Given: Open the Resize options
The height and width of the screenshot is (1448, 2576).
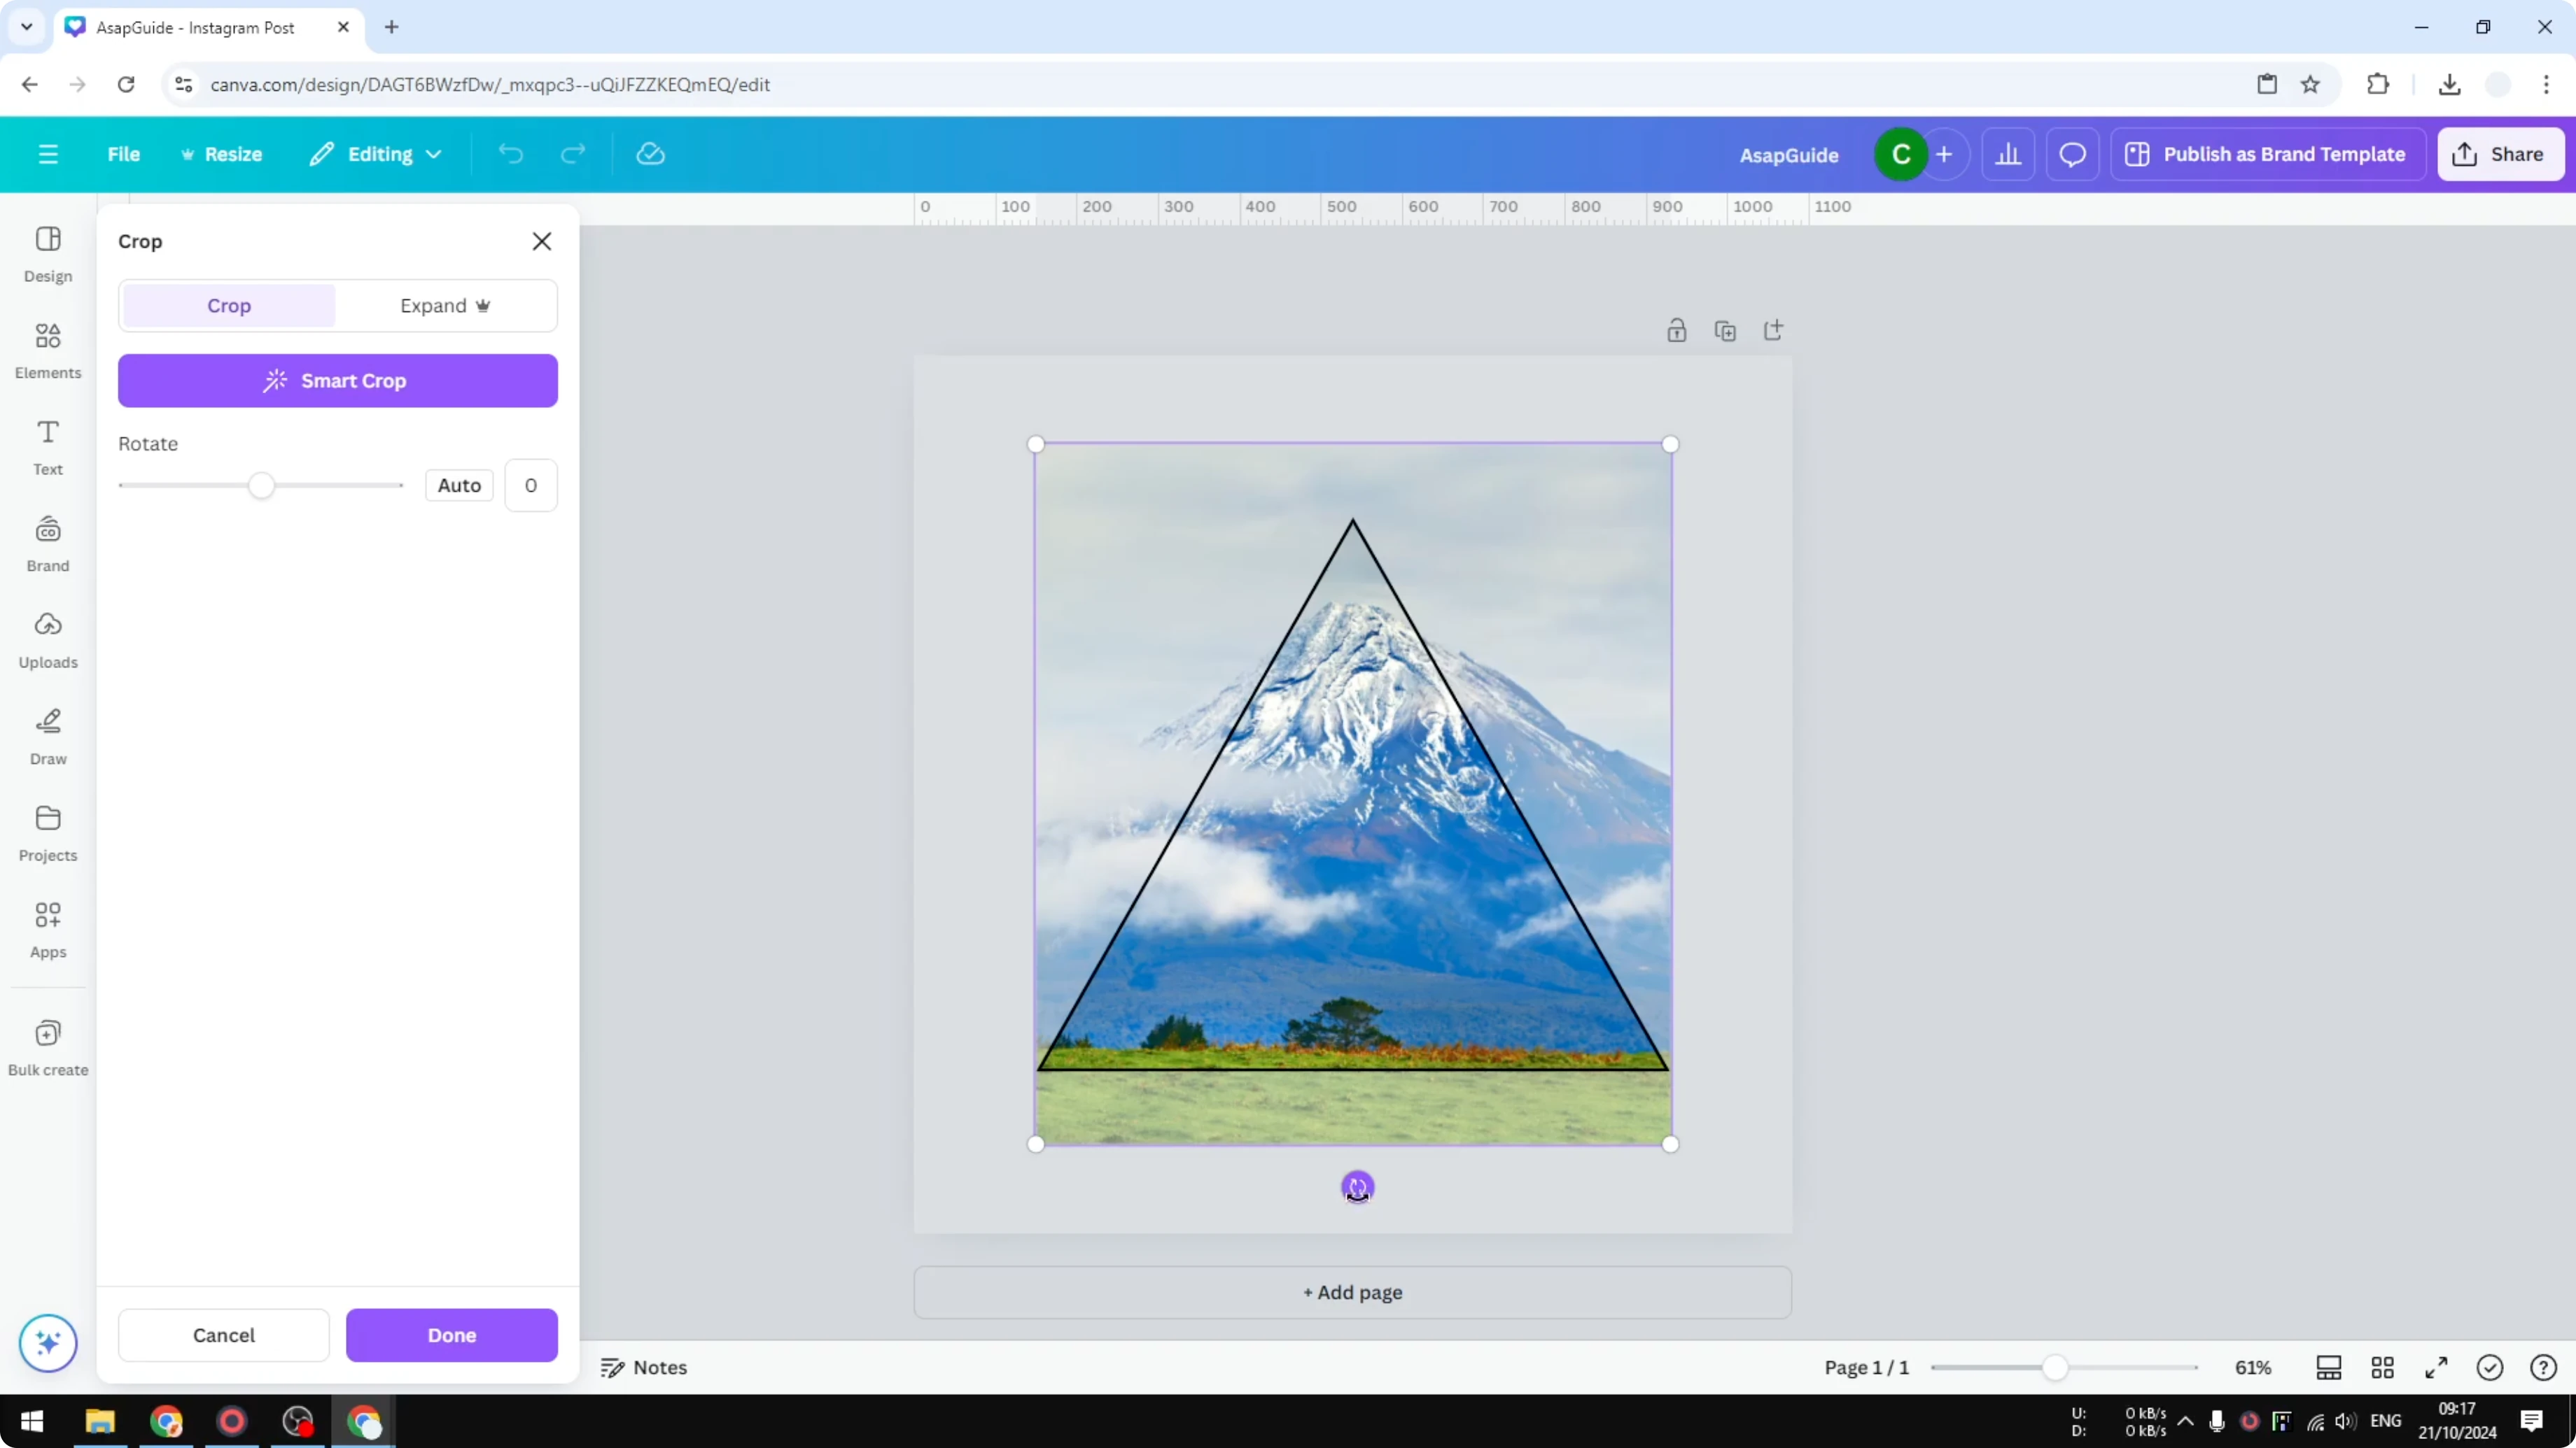Looking at the screenshot, I should pos(222,153).
